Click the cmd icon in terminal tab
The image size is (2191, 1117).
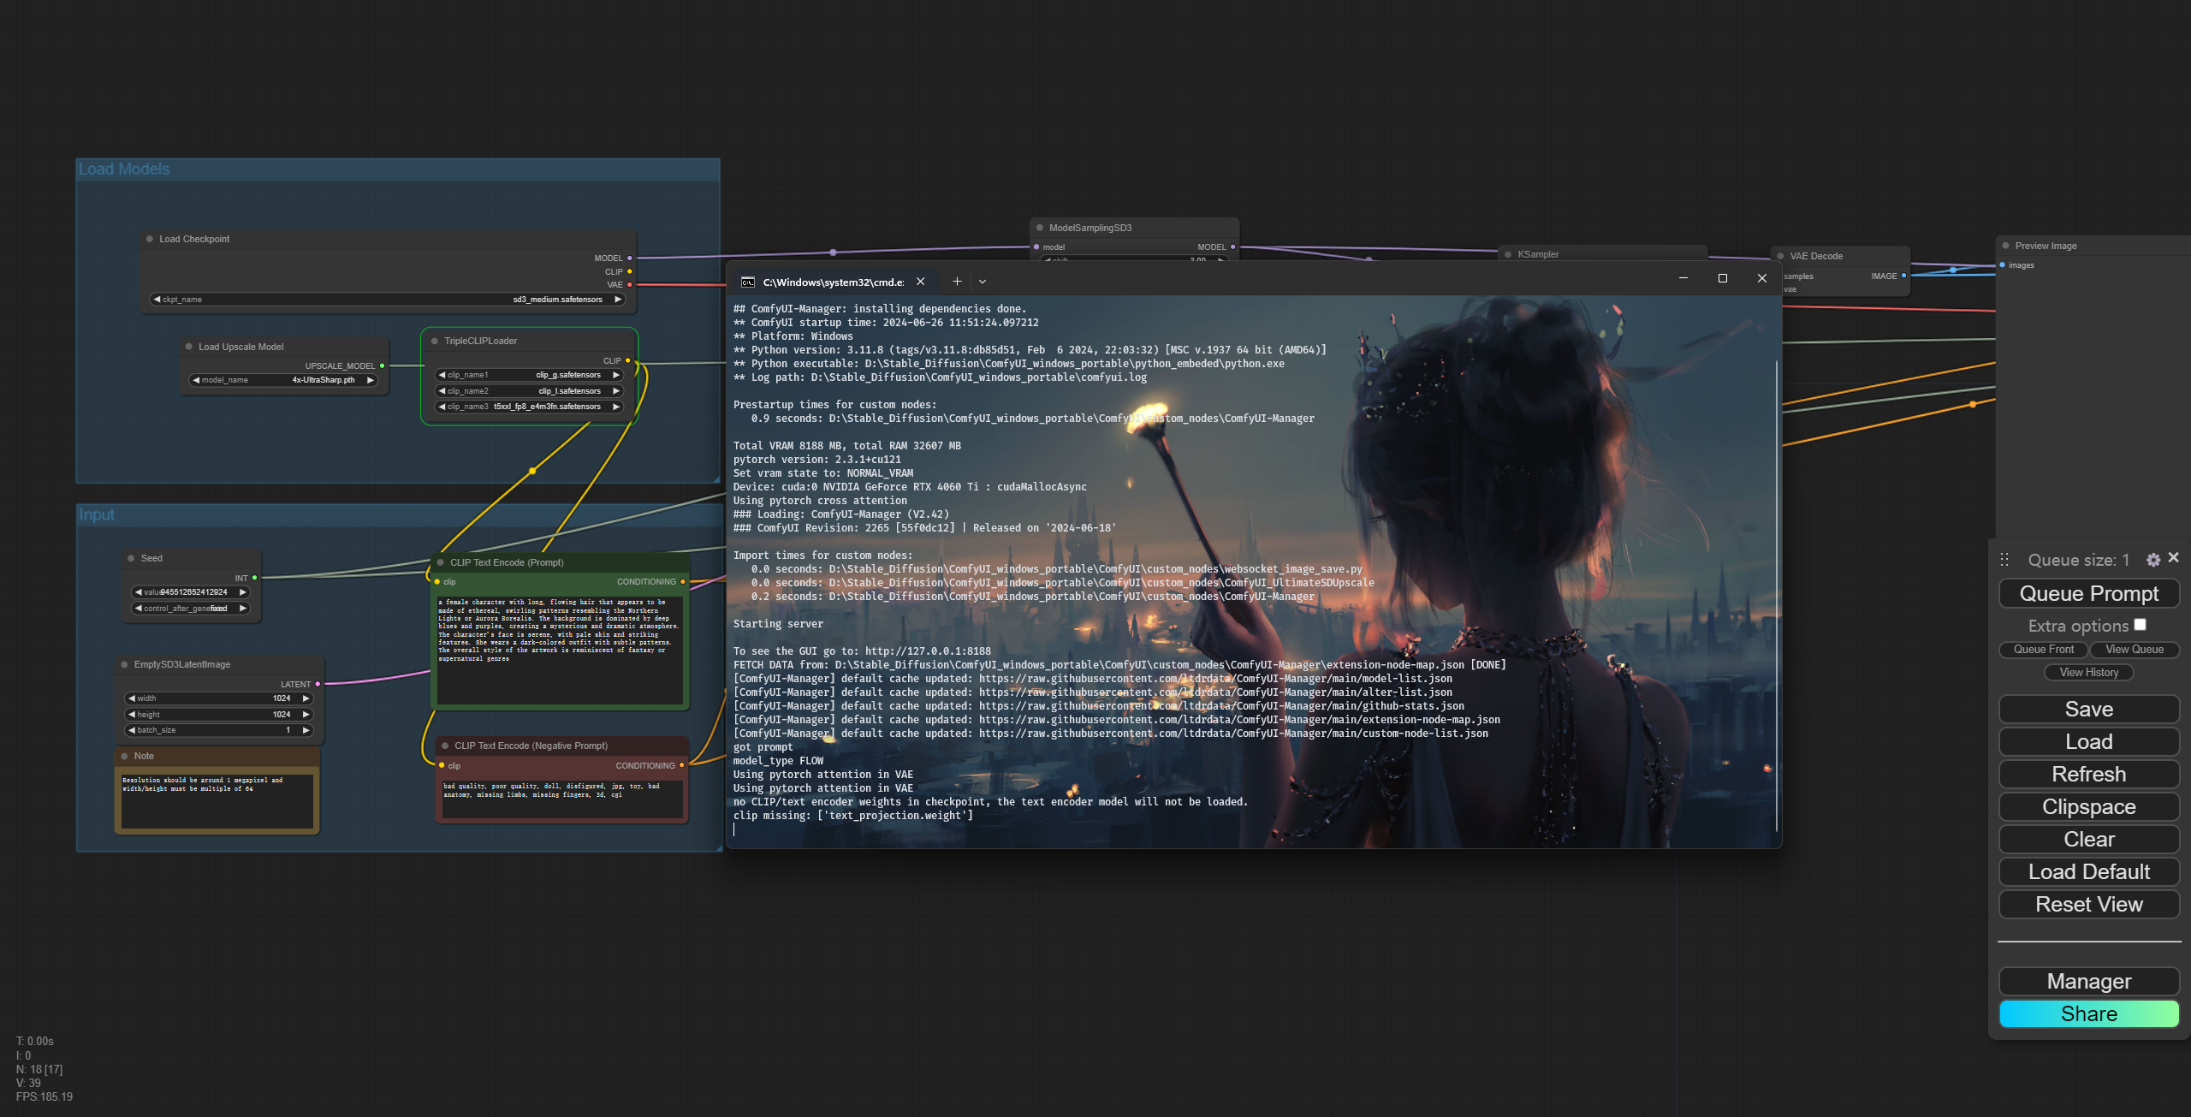[748, 282]
